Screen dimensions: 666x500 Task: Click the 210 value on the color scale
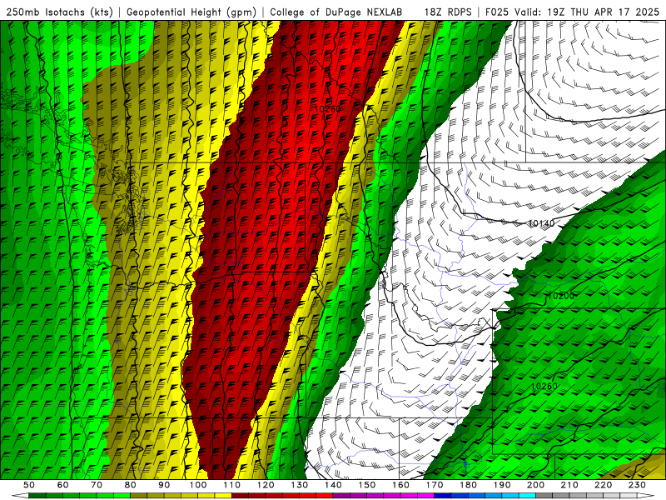(569, 485)
